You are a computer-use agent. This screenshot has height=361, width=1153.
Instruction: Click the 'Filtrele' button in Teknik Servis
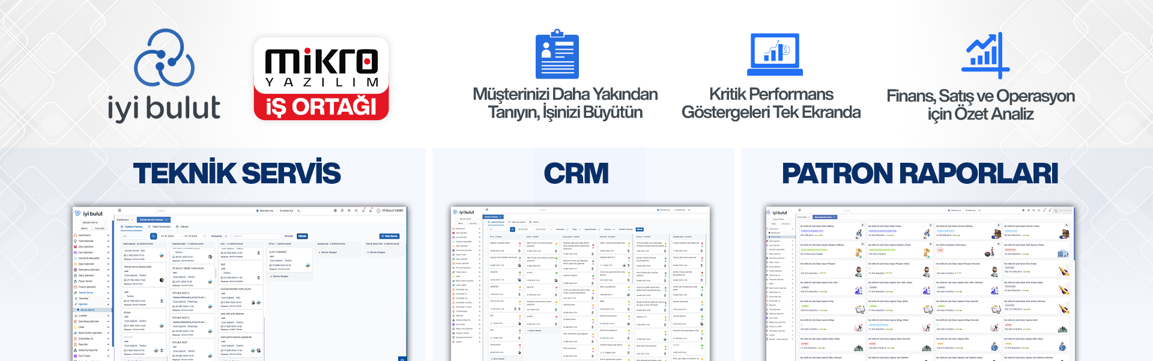coord(302,236)
